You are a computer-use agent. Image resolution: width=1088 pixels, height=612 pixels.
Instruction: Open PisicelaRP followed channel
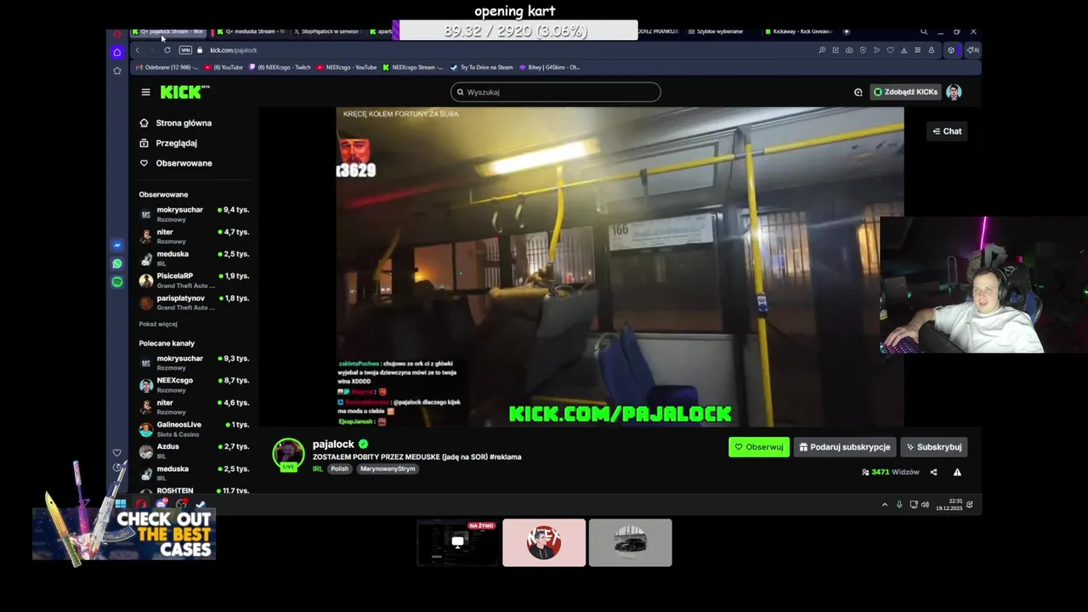click(194, 280)
